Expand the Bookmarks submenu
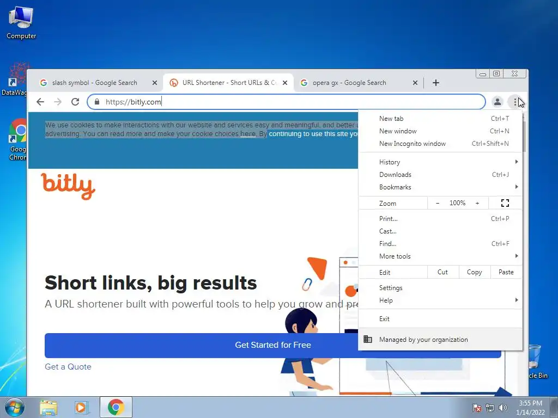The image size is (558, 418). (x=440, y=187)
